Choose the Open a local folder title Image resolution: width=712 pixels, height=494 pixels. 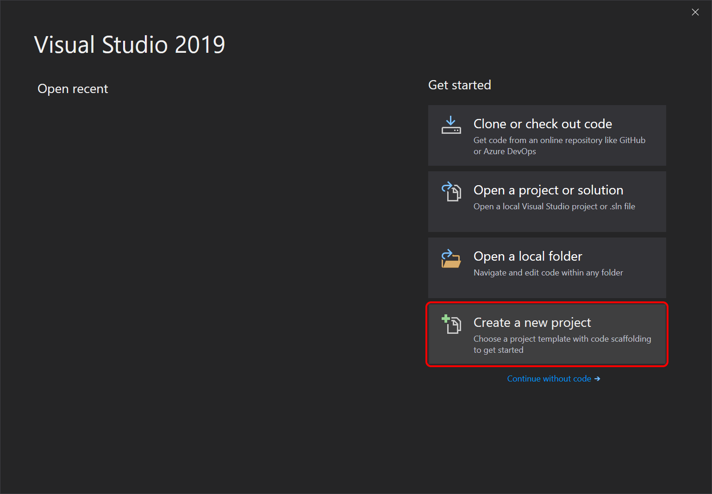528,256
